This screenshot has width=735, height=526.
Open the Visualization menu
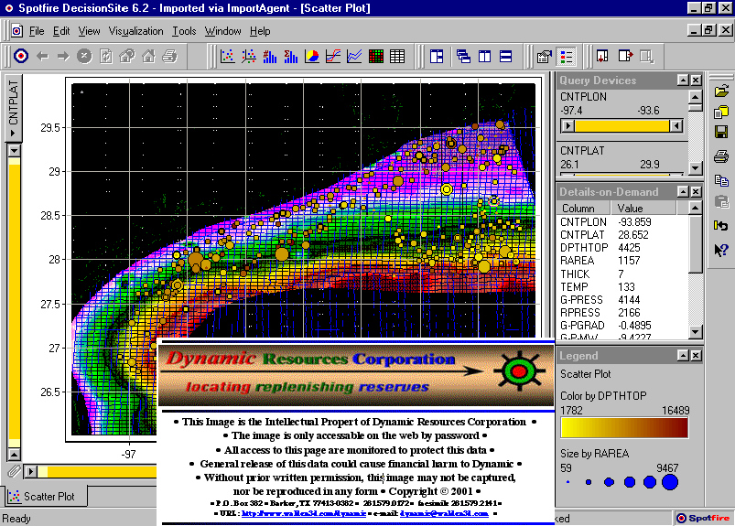[135, 31]
